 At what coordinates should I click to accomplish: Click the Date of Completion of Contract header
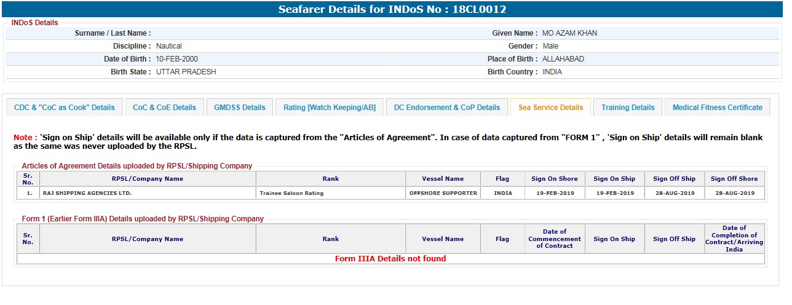tap(734, 239)
